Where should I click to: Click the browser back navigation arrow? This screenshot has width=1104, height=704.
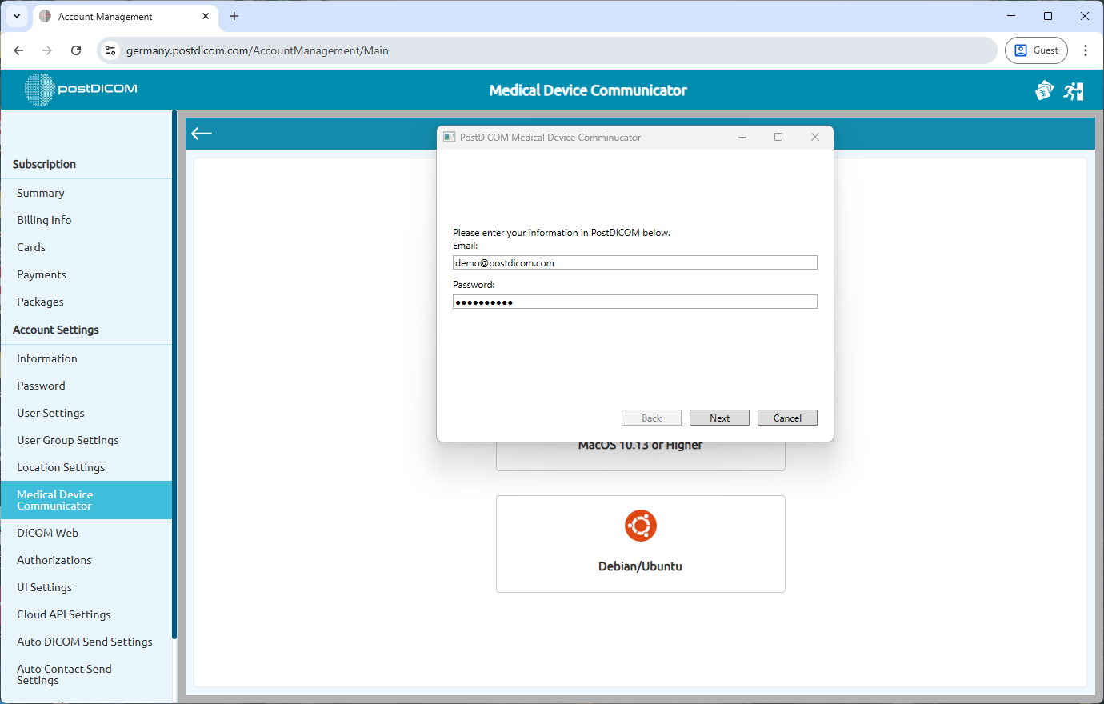[18, 50]
